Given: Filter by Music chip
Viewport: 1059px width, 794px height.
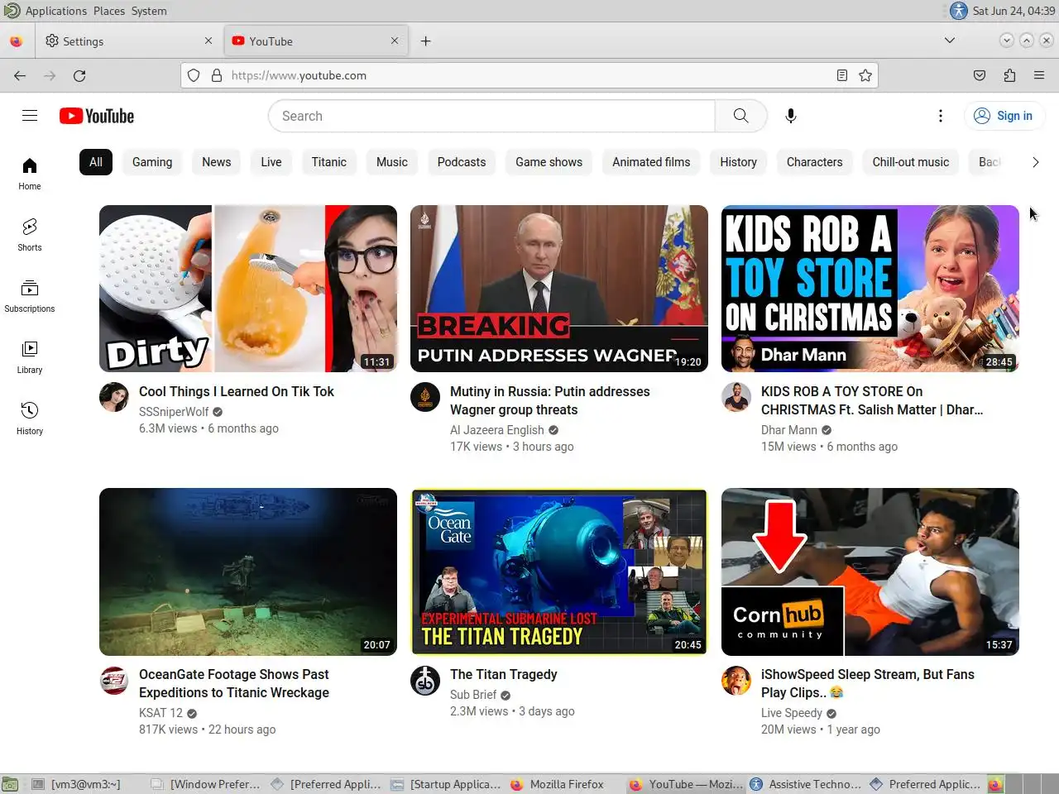Looking at the screenshot, I should (392, 162).
